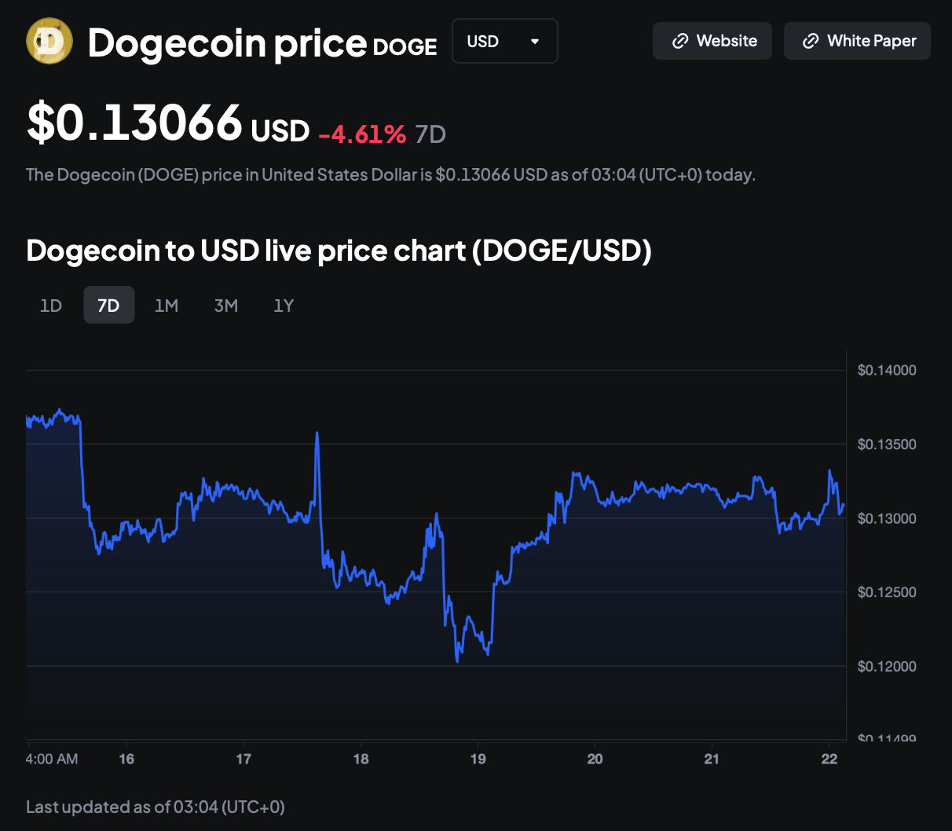
Task: Click date 19 on the time axis
Action: click(x=478, y=759)
